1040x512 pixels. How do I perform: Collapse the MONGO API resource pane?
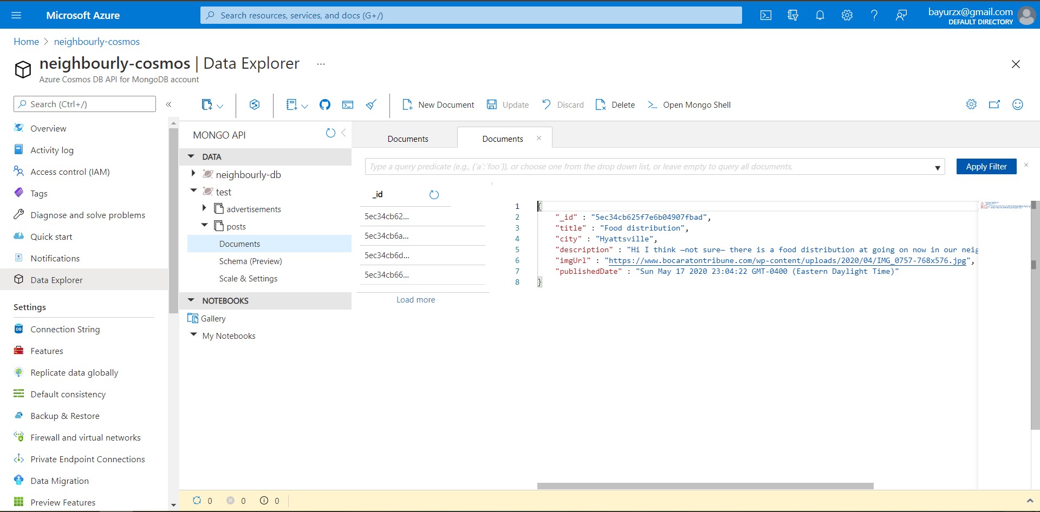click(x=343, y=133)
